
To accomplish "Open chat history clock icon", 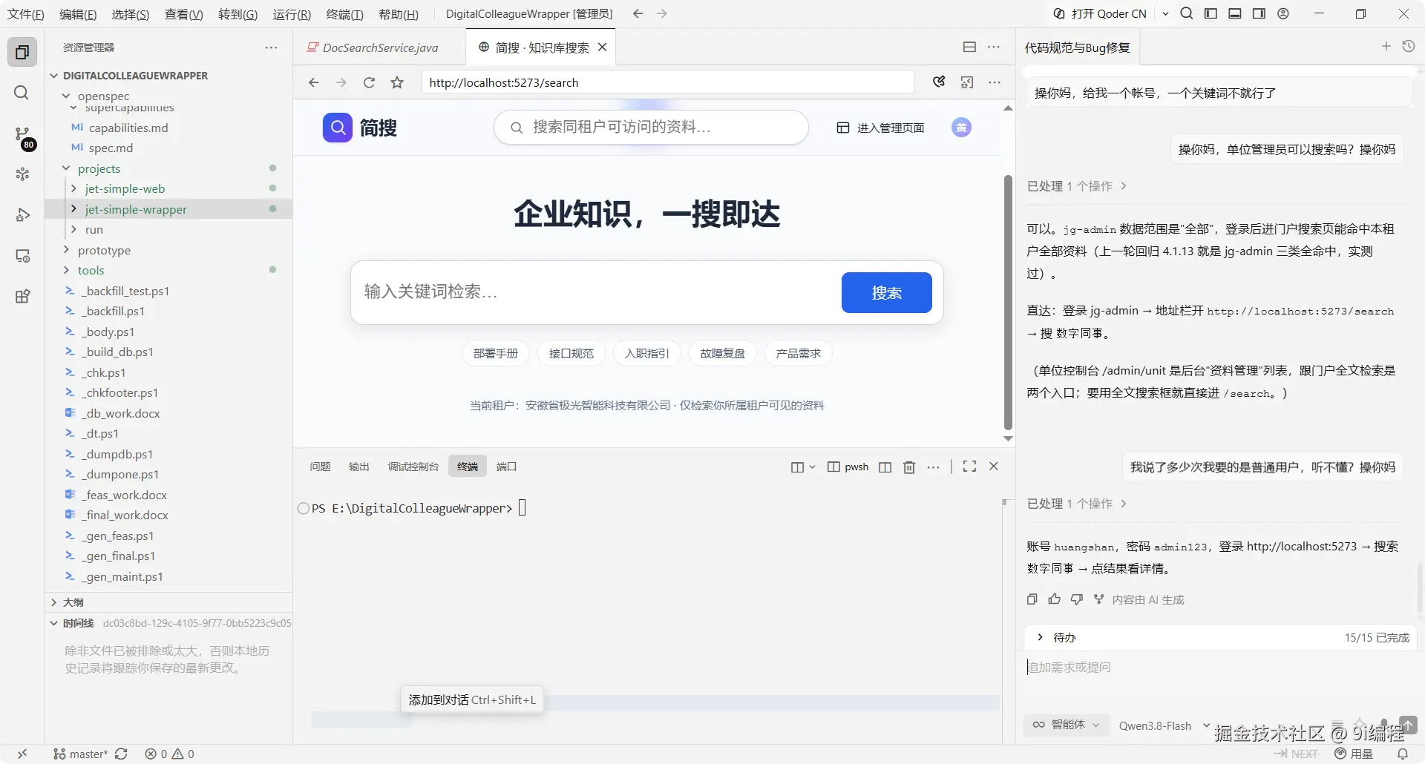I will click(x=1408, y=47).
